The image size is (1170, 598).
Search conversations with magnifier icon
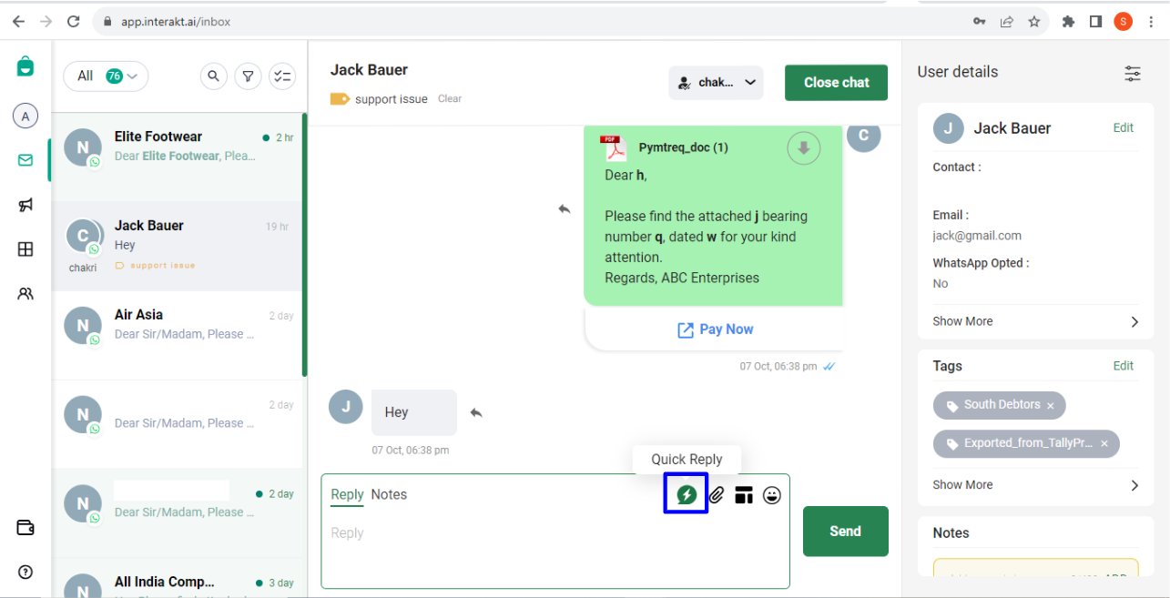[213, 76]
